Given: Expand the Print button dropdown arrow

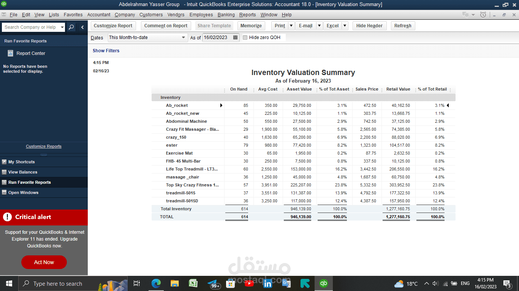Looking at the screenshot, I should pyautogui.click(x=291, y=26).
